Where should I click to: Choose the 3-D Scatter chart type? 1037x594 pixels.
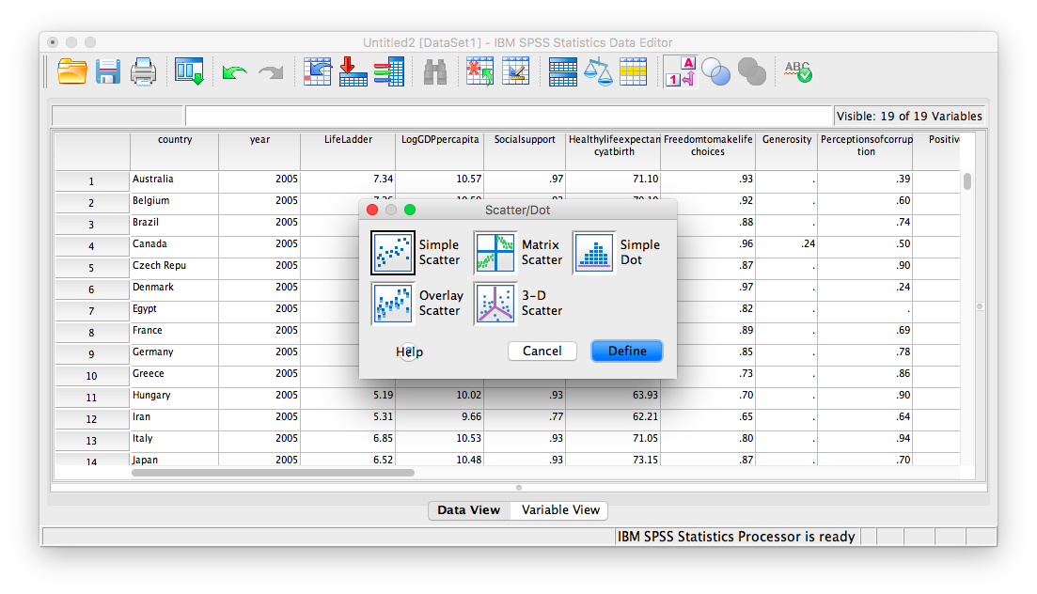click(495, 303)
